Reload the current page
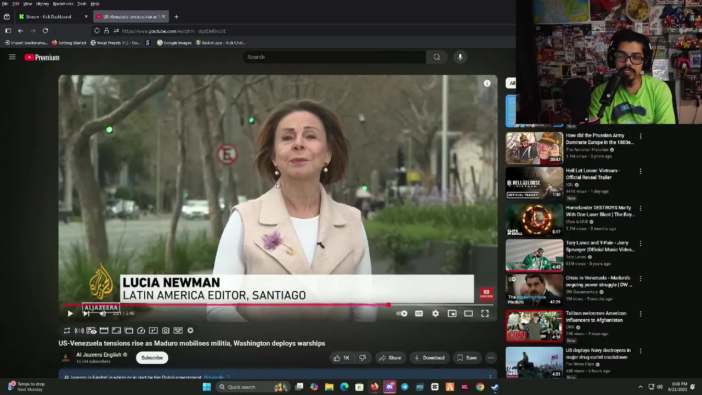This screenshot has height=395, width=702. pyautogui.click(x=46, y=31)
